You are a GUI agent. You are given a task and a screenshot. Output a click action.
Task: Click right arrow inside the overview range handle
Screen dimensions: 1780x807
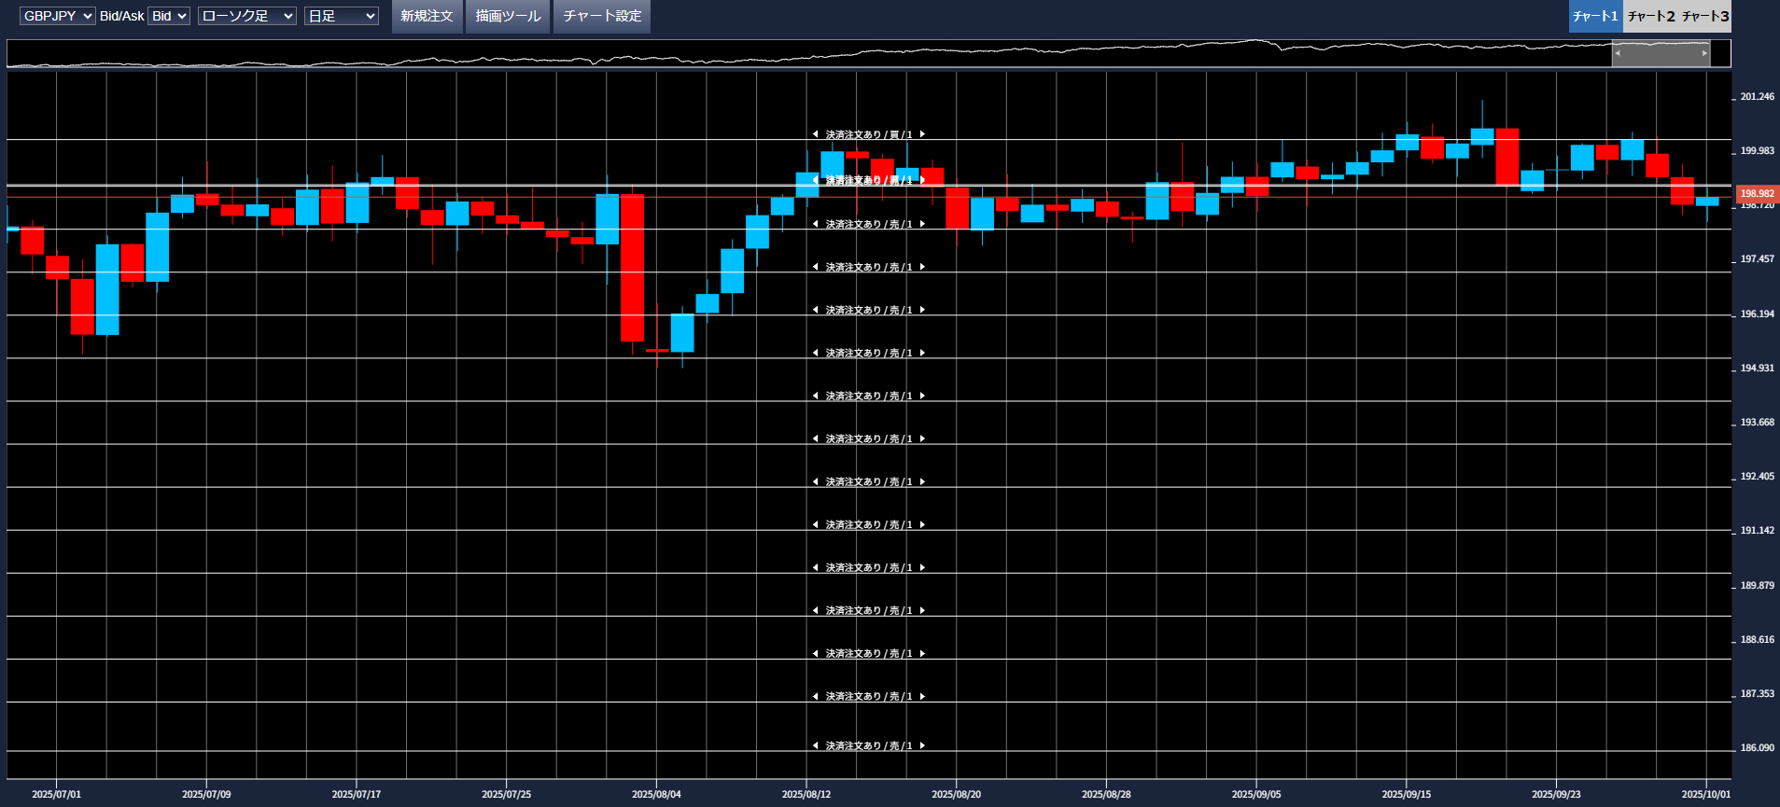(1704, 53)
